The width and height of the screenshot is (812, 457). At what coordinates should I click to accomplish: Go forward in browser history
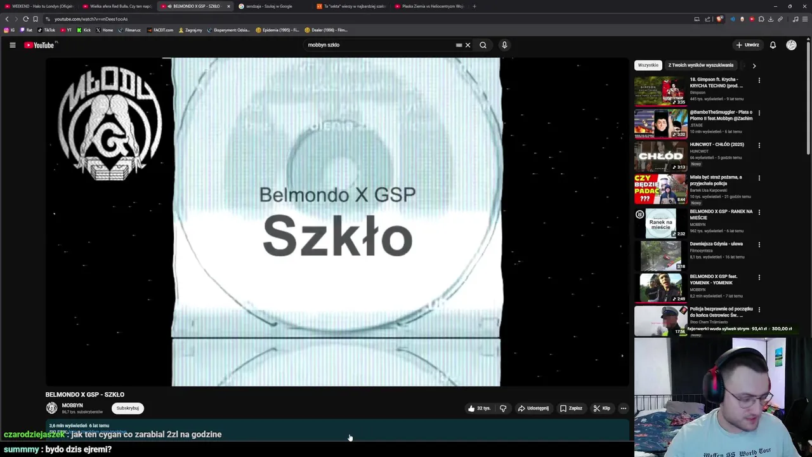click(x=16, y=19)
